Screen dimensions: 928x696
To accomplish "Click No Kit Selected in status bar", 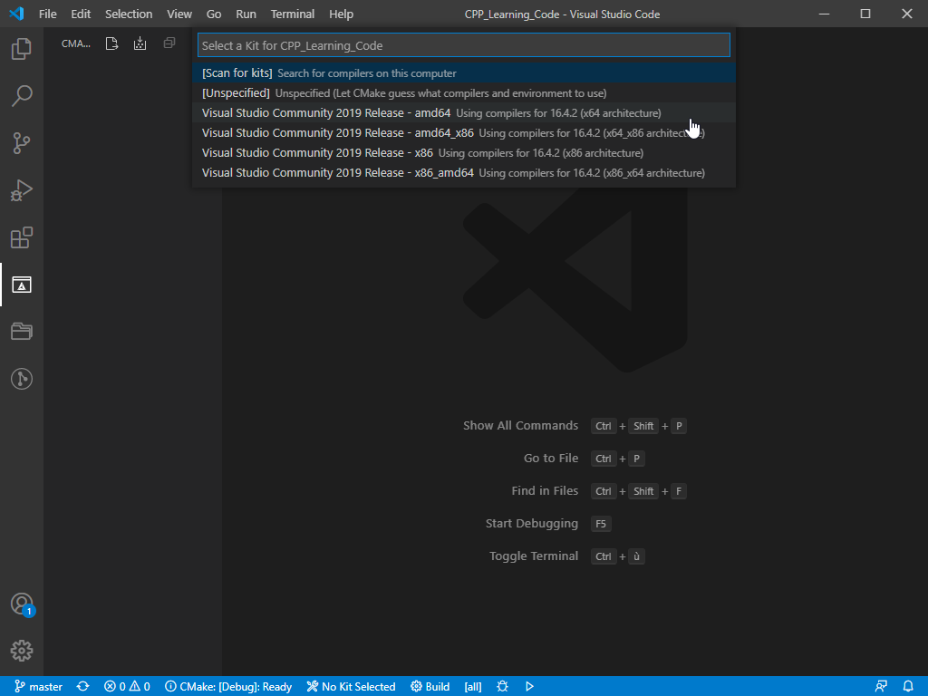I will (x=351, y=687).
